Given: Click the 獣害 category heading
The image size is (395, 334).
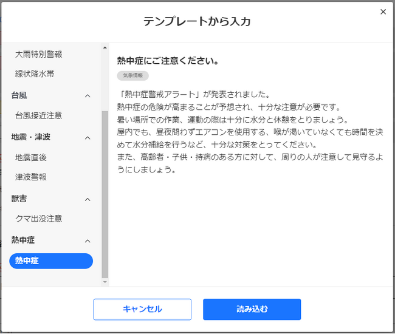Looking at the screenshot, I should (19, 199).
